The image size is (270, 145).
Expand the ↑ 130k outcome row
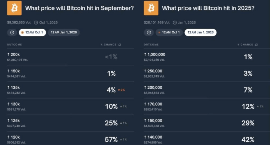click(x=67, y=106)
